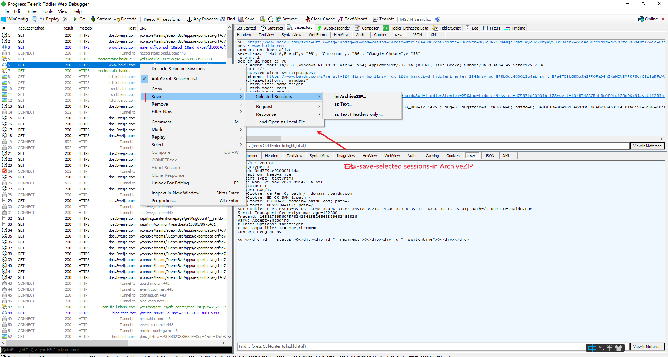The width and height of the screenshot is (668, 357).
Task: Click the green FO Fiddler Orchestra icon
Action: [x=386, y=28]
